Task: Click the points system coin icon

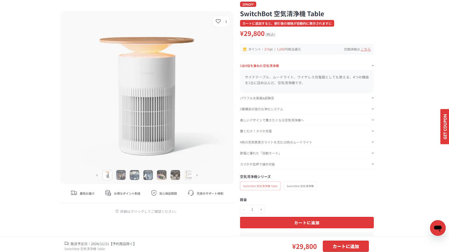Action: point(108,193)
